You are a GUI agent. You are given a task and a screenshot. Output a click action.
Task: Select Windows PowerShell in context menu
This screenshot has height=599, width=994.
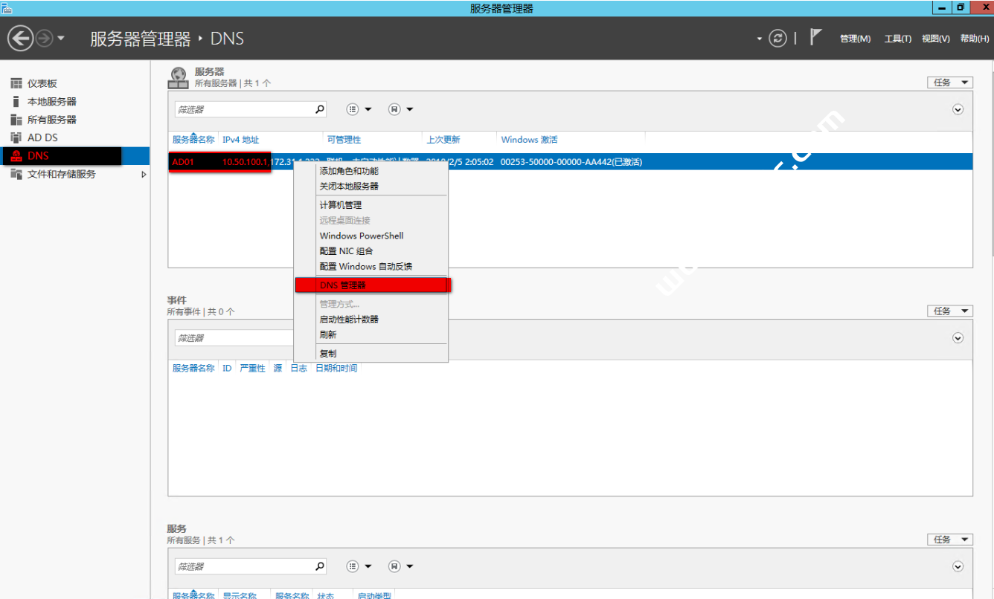(x=362, y=236)
